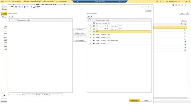Screen dimensions: 191x107
Task: Go back using arrow in background window
Action: click(3, 5)
